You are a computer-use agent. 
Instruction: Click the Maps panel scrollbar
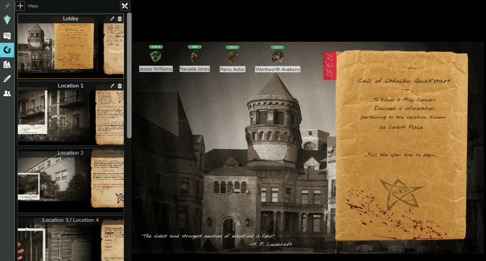129,75
